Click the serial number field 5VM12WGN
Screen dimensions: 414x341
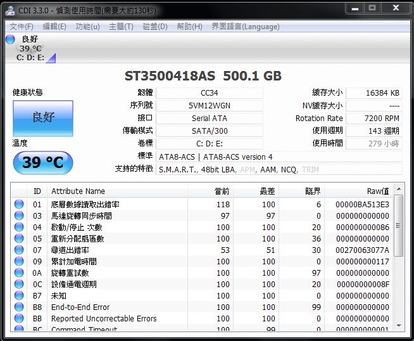click(x=210, y=106)
